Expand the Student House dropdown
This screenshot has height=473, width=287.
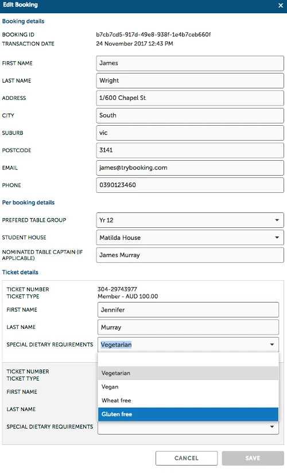190,238
